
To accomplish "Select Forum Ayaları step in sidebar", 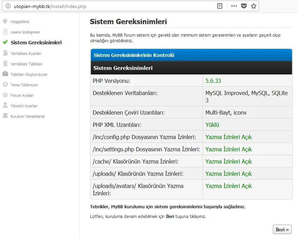I will [22, 95].
